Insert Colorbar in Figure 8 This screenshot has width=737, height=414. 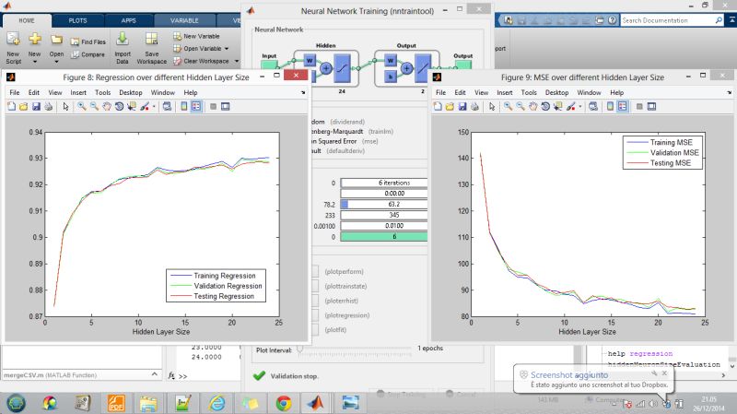click(183, 107)
